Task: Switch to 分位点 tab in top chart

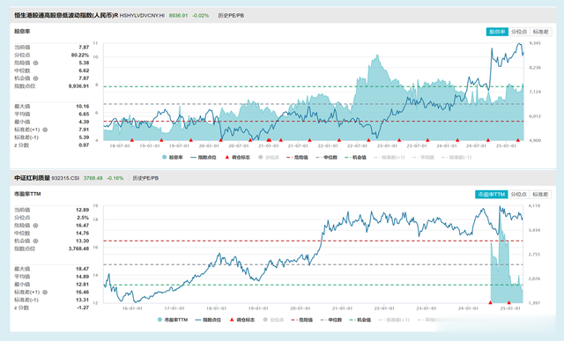Action: pos(519,32)
